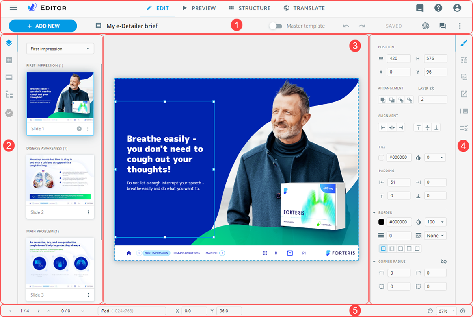Select the all-sides border option

click(x=383, y=249)
